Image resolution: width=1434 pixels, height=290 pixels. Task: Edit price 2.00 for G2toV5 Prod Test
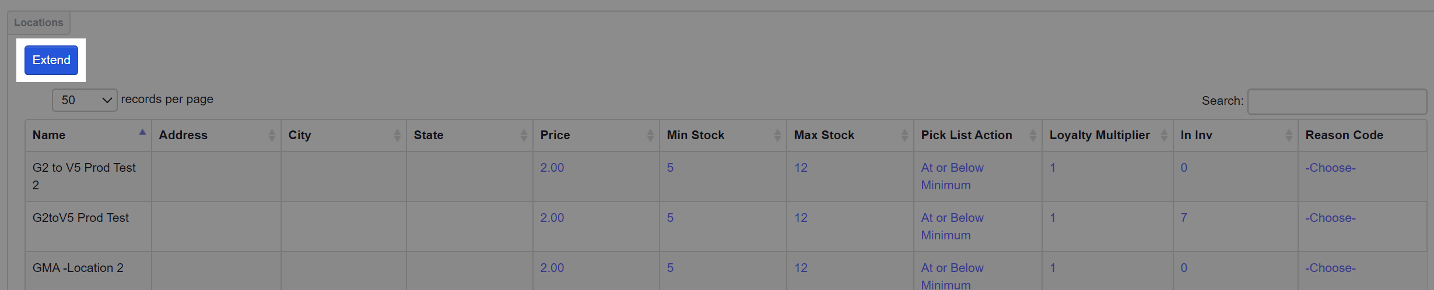tap(552, 218)
